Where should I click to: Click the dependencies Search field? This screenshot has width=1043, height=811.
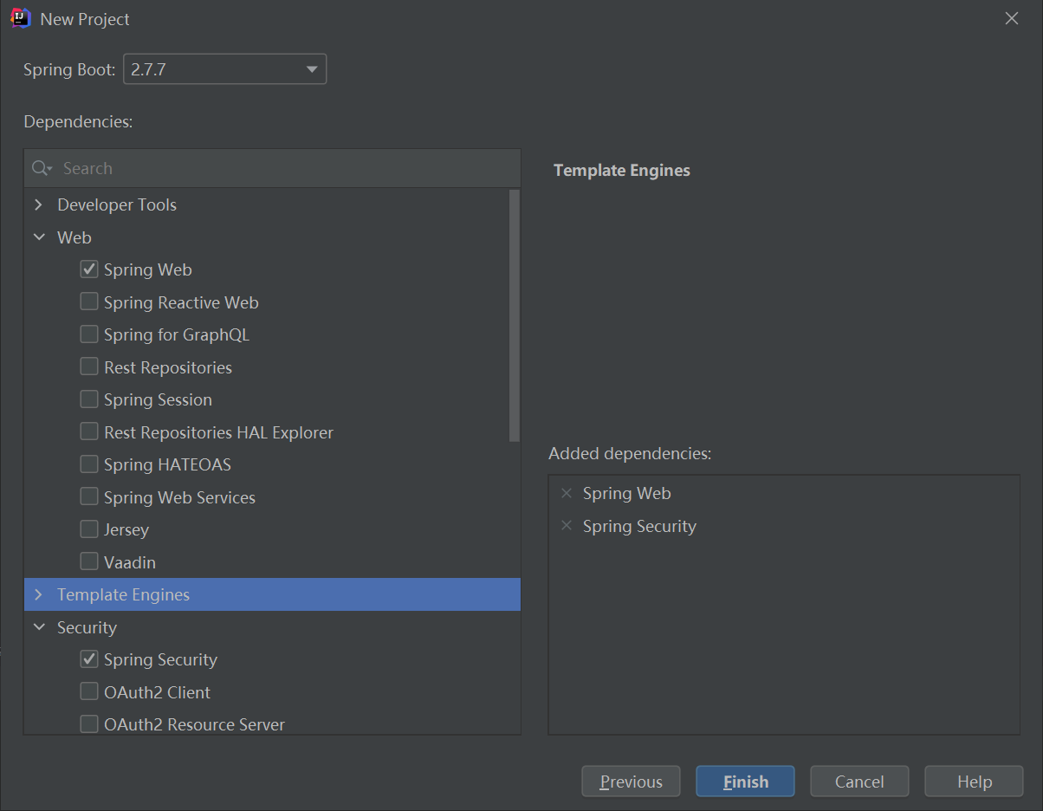[272, 168]
